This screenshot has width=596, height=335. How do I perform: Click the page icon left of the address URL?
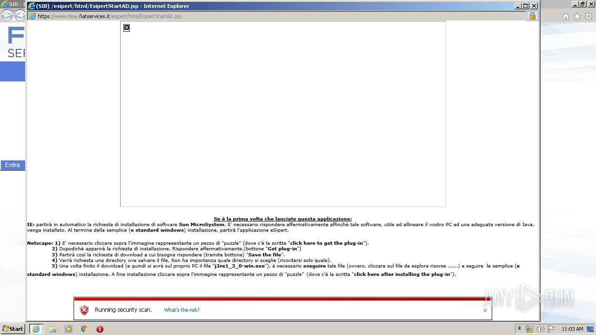pos(32,16)
